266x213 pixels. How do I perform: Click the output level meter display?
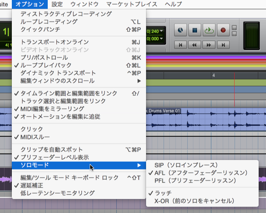252,36
